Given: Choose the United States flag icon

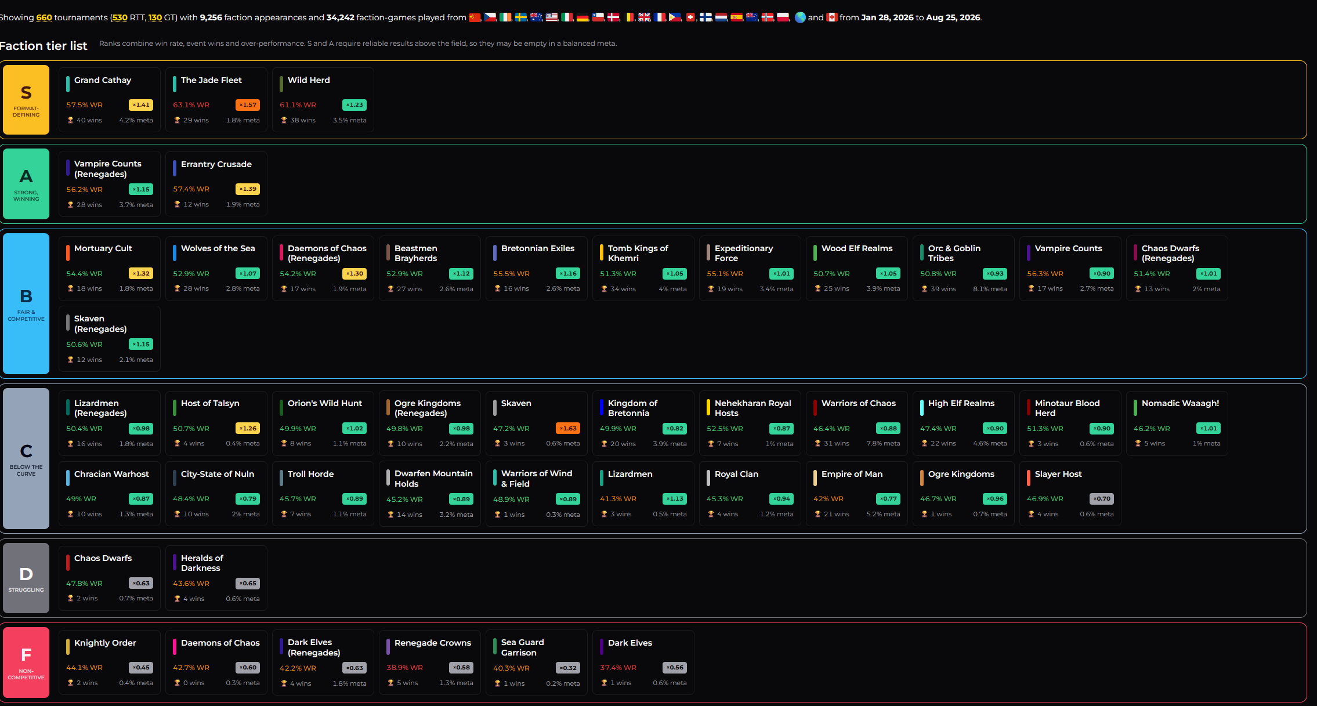Looking at the screenshot, I should coord(552,17).
